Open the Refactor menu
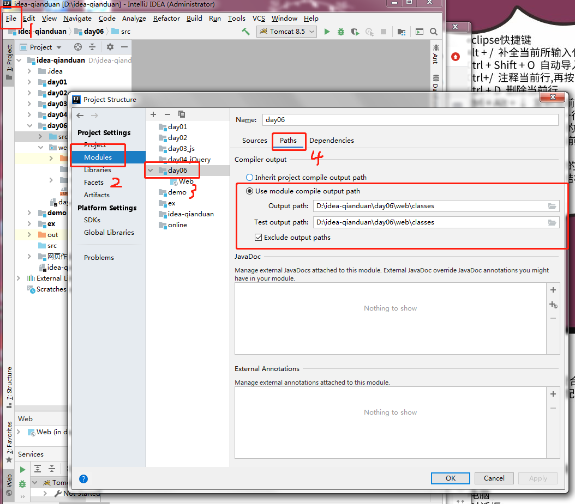Viewport: 575px width, 504px height. (x=166, y=19)
